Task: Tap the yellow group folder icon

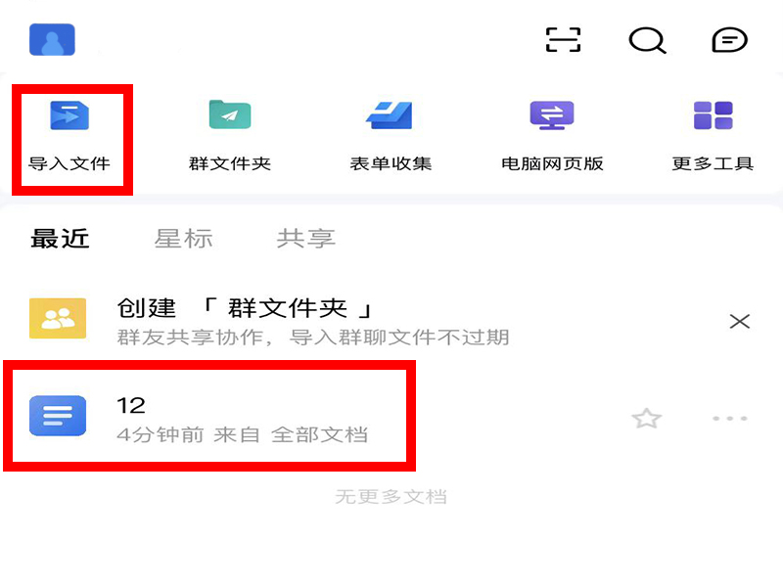Action: point(58,319)
